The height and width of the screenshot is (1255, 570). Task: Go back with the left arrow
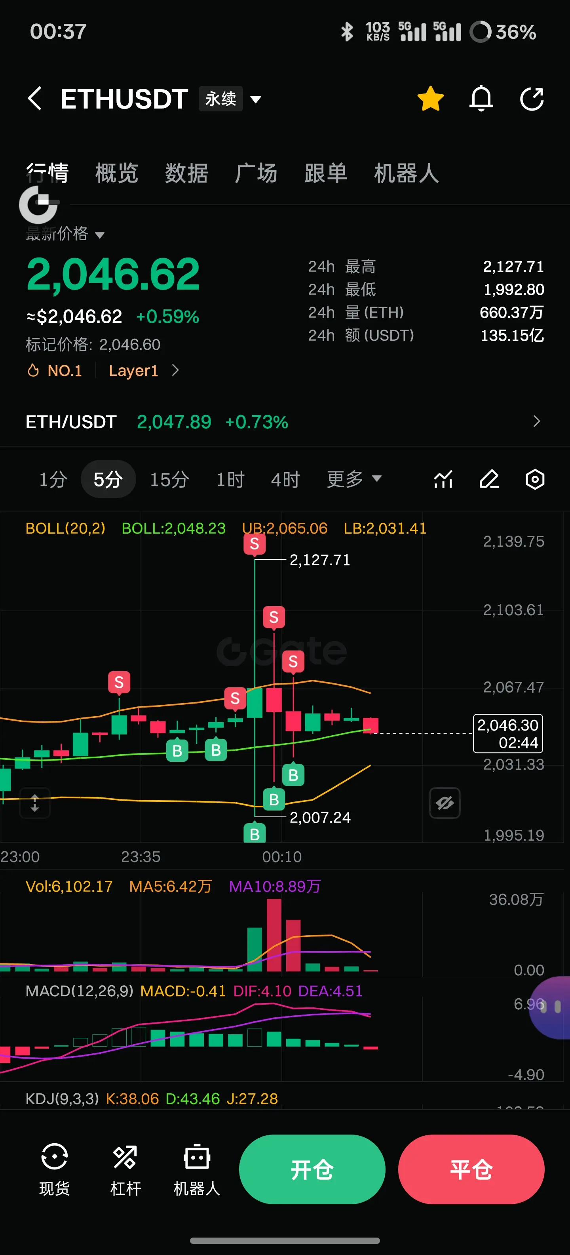click(34, 99)
